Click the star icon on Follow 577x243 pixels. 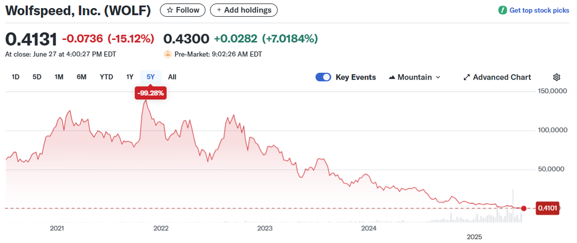pyautogui.click(x=169, y=10)
